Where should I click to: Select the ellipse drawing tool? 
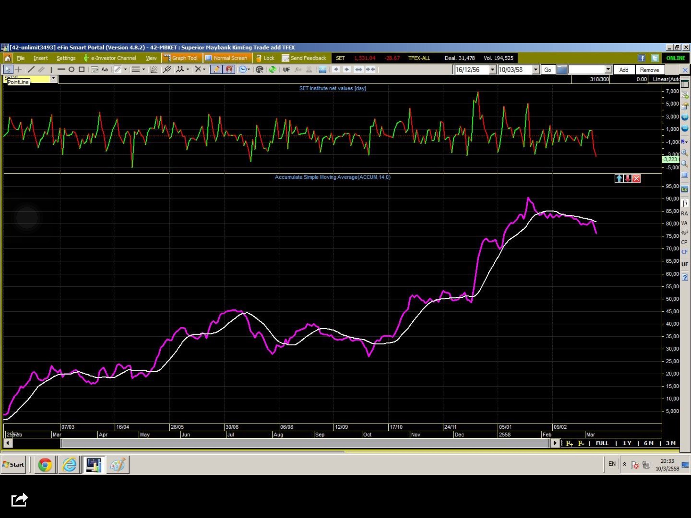pos(72,69)
